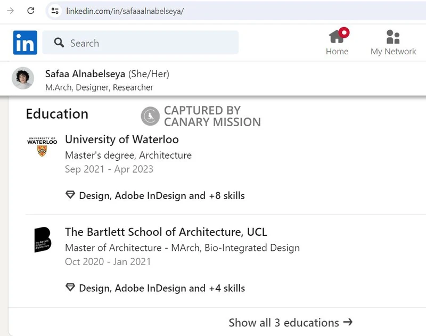Click the LinkedIn logo icon

pos(24,43)
